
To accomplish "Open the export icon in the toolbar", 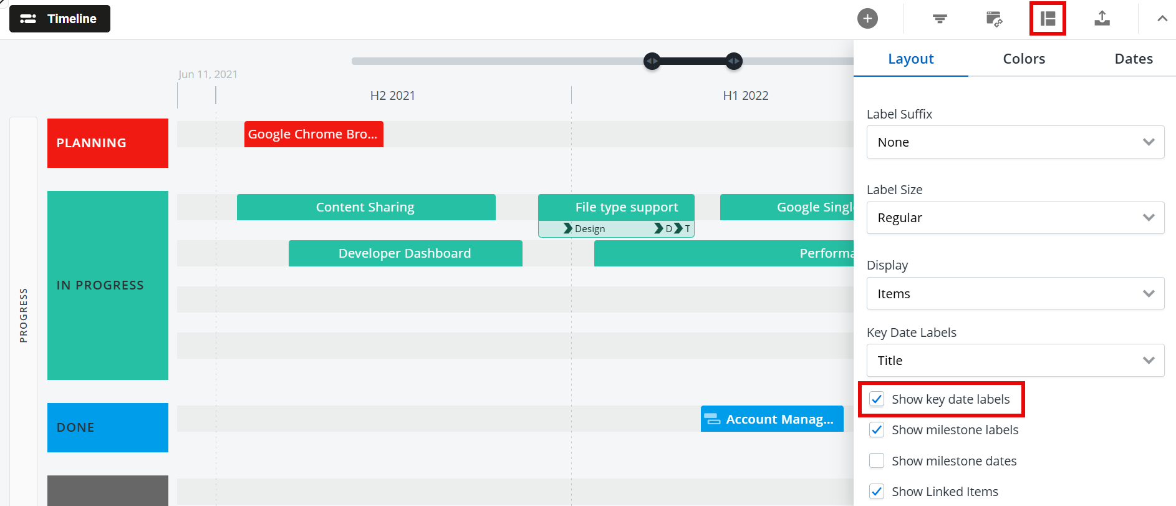I will pyautogui.click(x=1102, y=19).
